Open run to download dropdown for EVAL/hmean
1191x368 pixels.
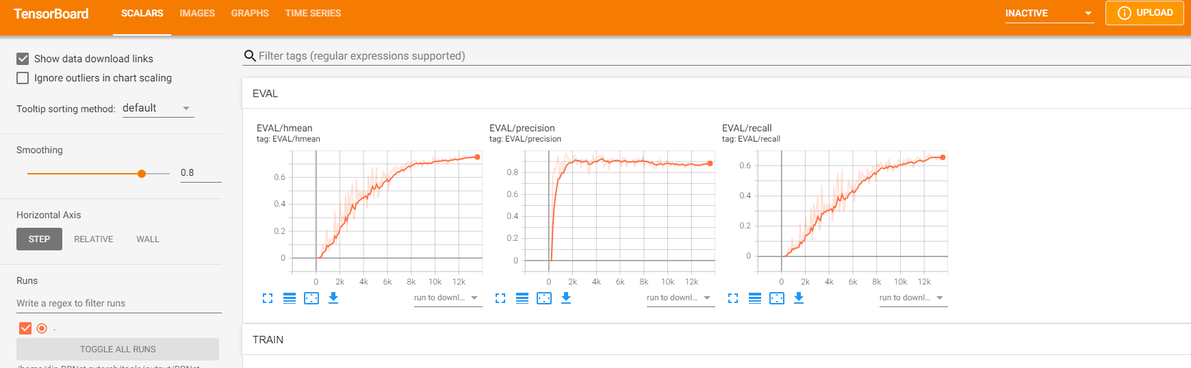448,298
